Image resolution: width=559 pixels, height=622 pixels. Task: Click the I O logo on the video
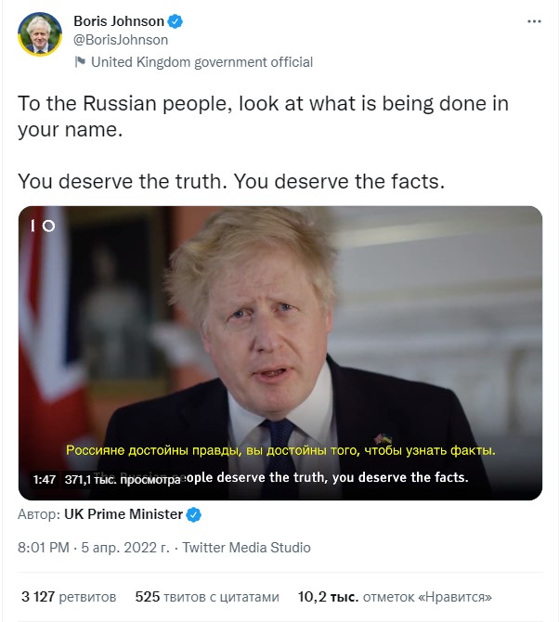tap(43, 226)
